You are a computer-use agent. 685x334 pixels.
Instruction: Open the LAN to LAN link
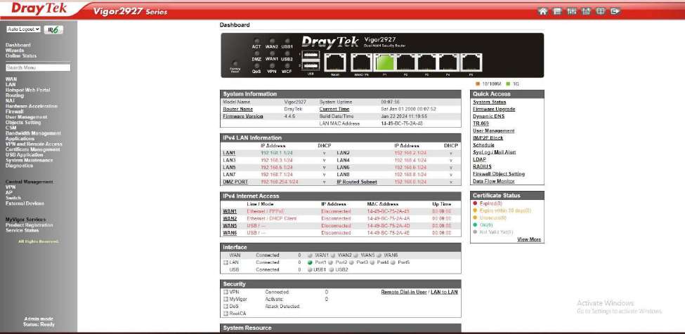click(x=444, y=292)
